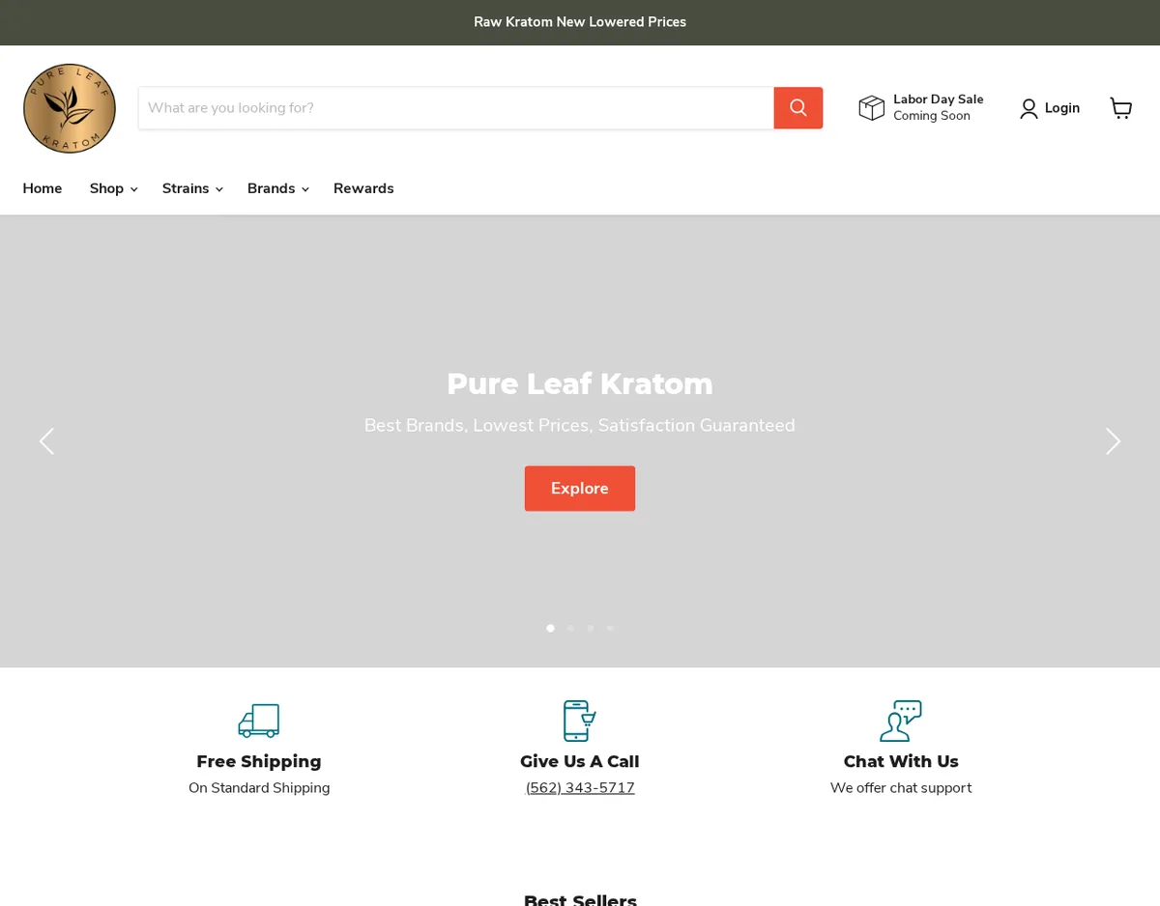Open the Home menu item
The height and width of the screenshot is (906, 1160).
click(x=43, y=188)
